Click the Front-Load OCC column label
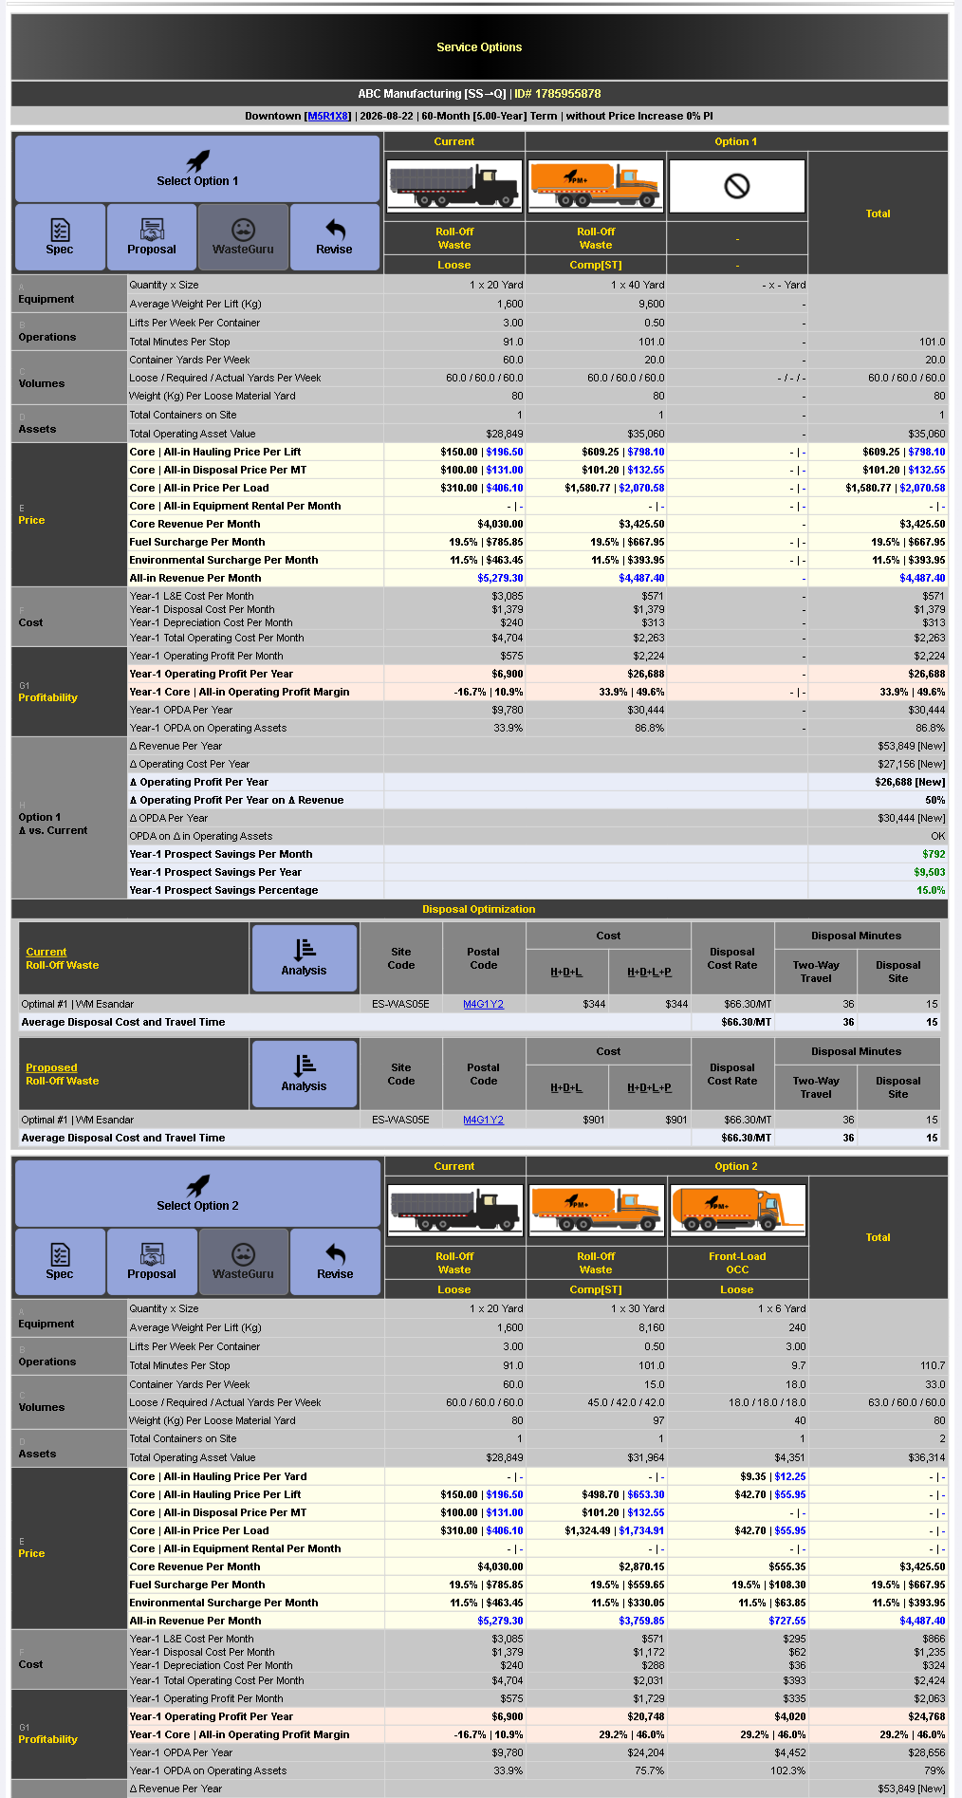The height and width of the screenshot is (1798, 962). [x=737, y=1263]
